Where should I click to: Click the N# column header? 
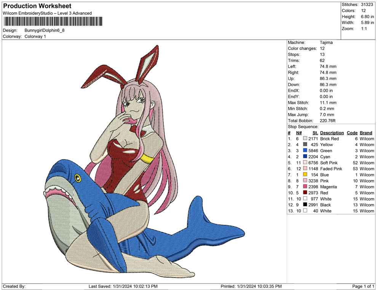pos(299,133)
